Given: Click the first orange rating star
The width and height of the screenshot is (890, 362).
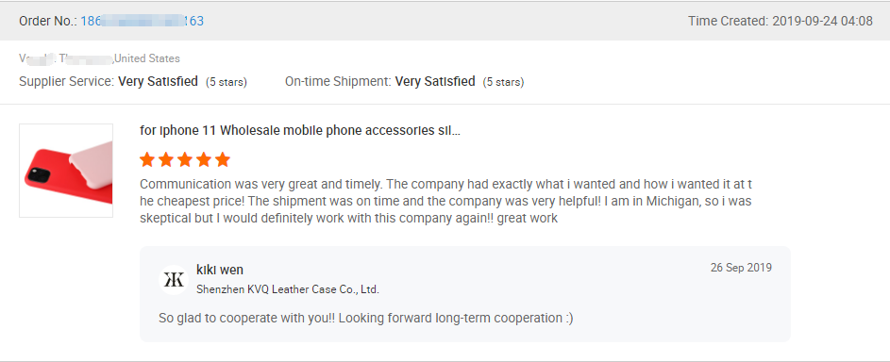Looking at the screenshot, I should (x=147, y=159).
